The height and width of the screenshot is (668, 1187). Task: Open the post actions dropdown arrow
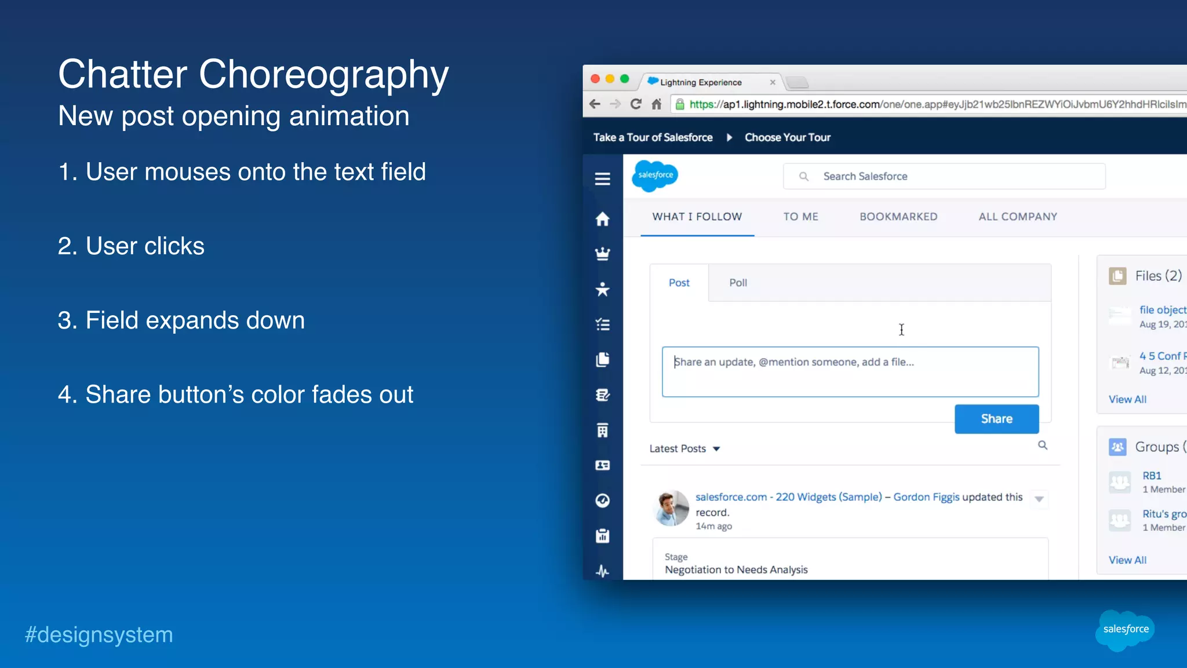[1039, 499]
